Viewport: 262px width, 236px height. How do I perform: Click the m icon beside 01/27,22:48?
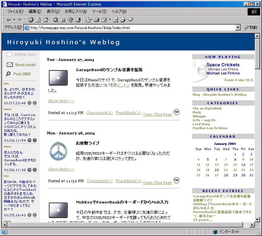[x=29, y=103]
